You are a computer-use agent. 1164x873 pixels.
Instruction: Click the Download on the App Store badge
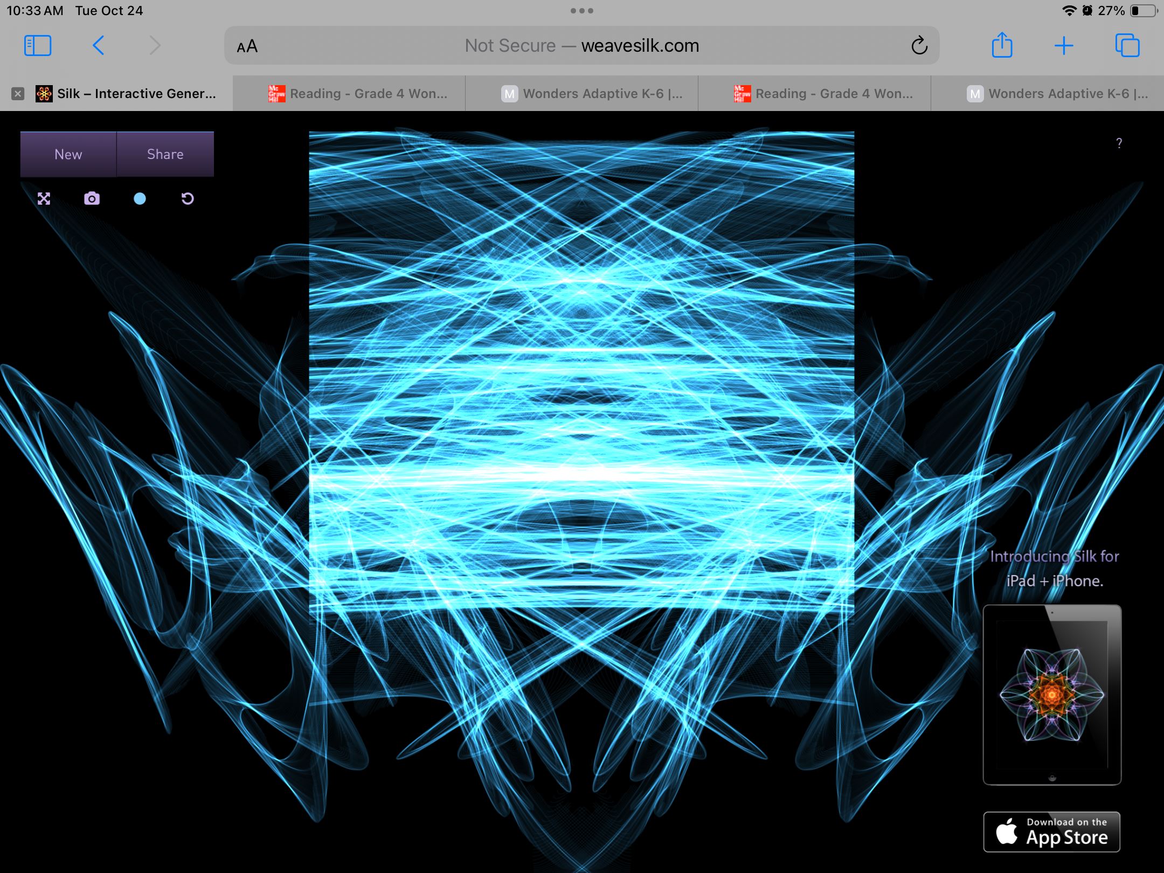[1051, 832]
